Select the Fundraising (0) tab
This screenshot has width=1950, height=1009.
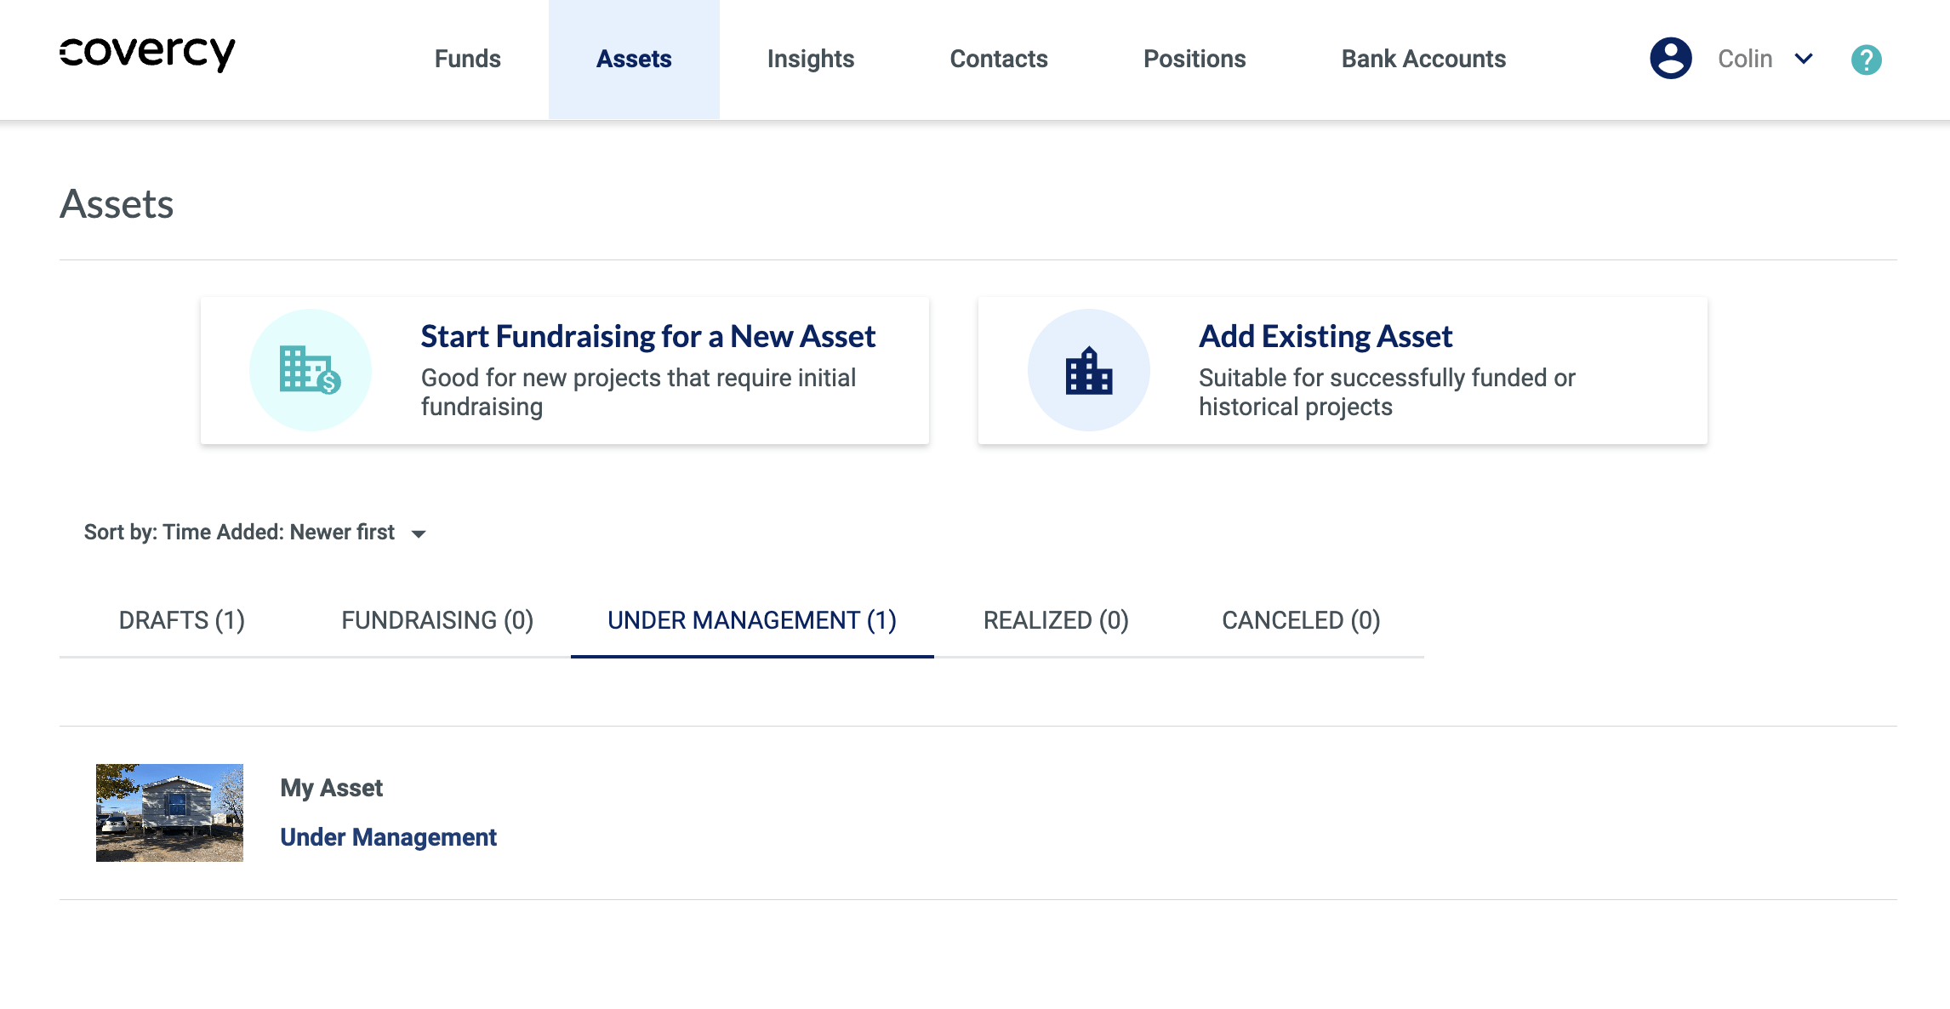(x=437, y=620)
